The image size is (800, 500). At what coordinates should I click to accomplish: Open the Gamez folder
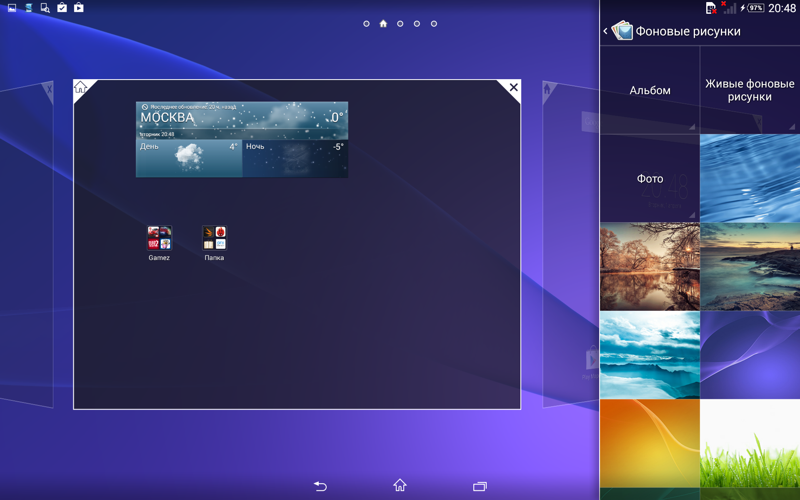[159, 243]
